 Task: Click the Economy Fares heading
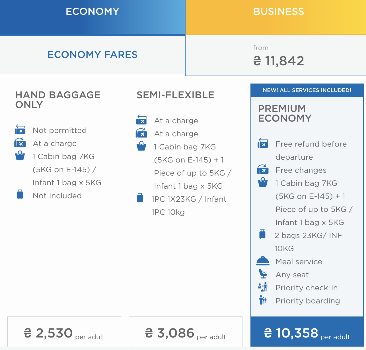click(92, 55)
